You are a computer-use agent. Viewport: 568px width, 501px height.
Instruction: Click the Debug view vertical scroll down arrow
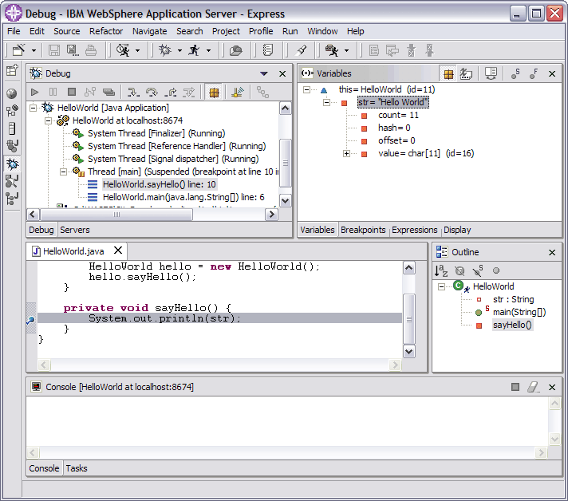tap(286, 200)
